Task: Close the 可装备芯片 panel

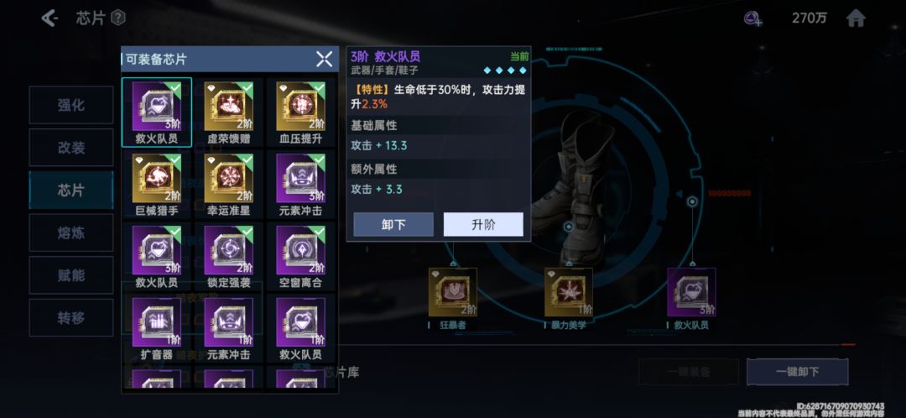Action: click(324, 59)
